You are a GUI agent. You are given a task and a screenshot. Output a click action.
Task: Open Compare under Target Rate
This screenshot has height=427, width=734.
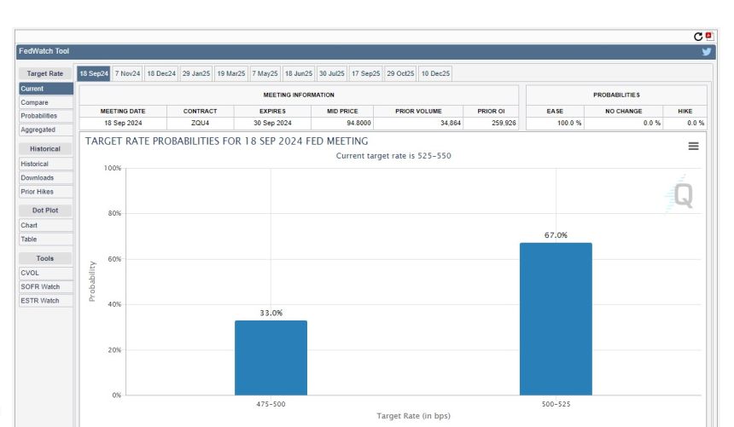pos(35,102)
